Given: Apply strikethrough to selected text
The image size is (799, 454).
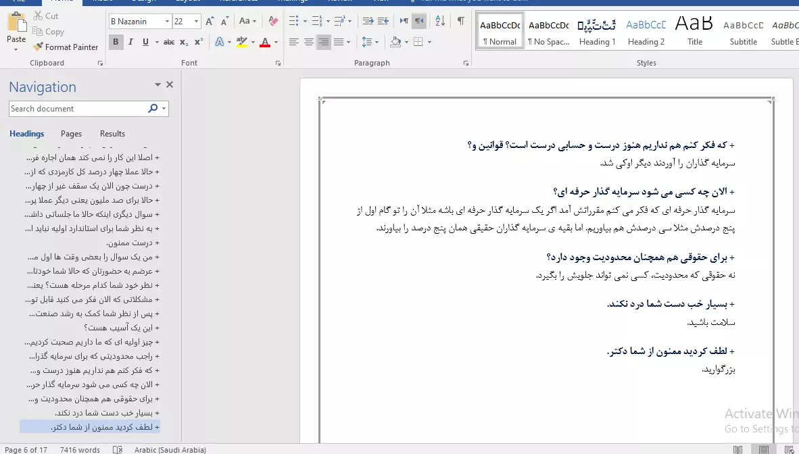Looking at the screenshot, I should [168, 43].
